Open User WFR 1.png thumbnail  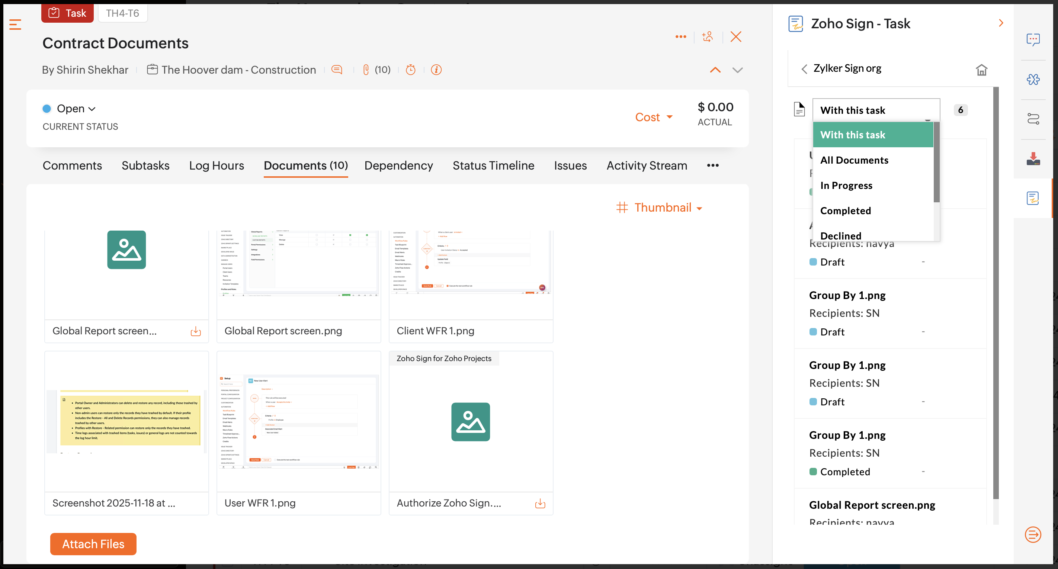299,422
